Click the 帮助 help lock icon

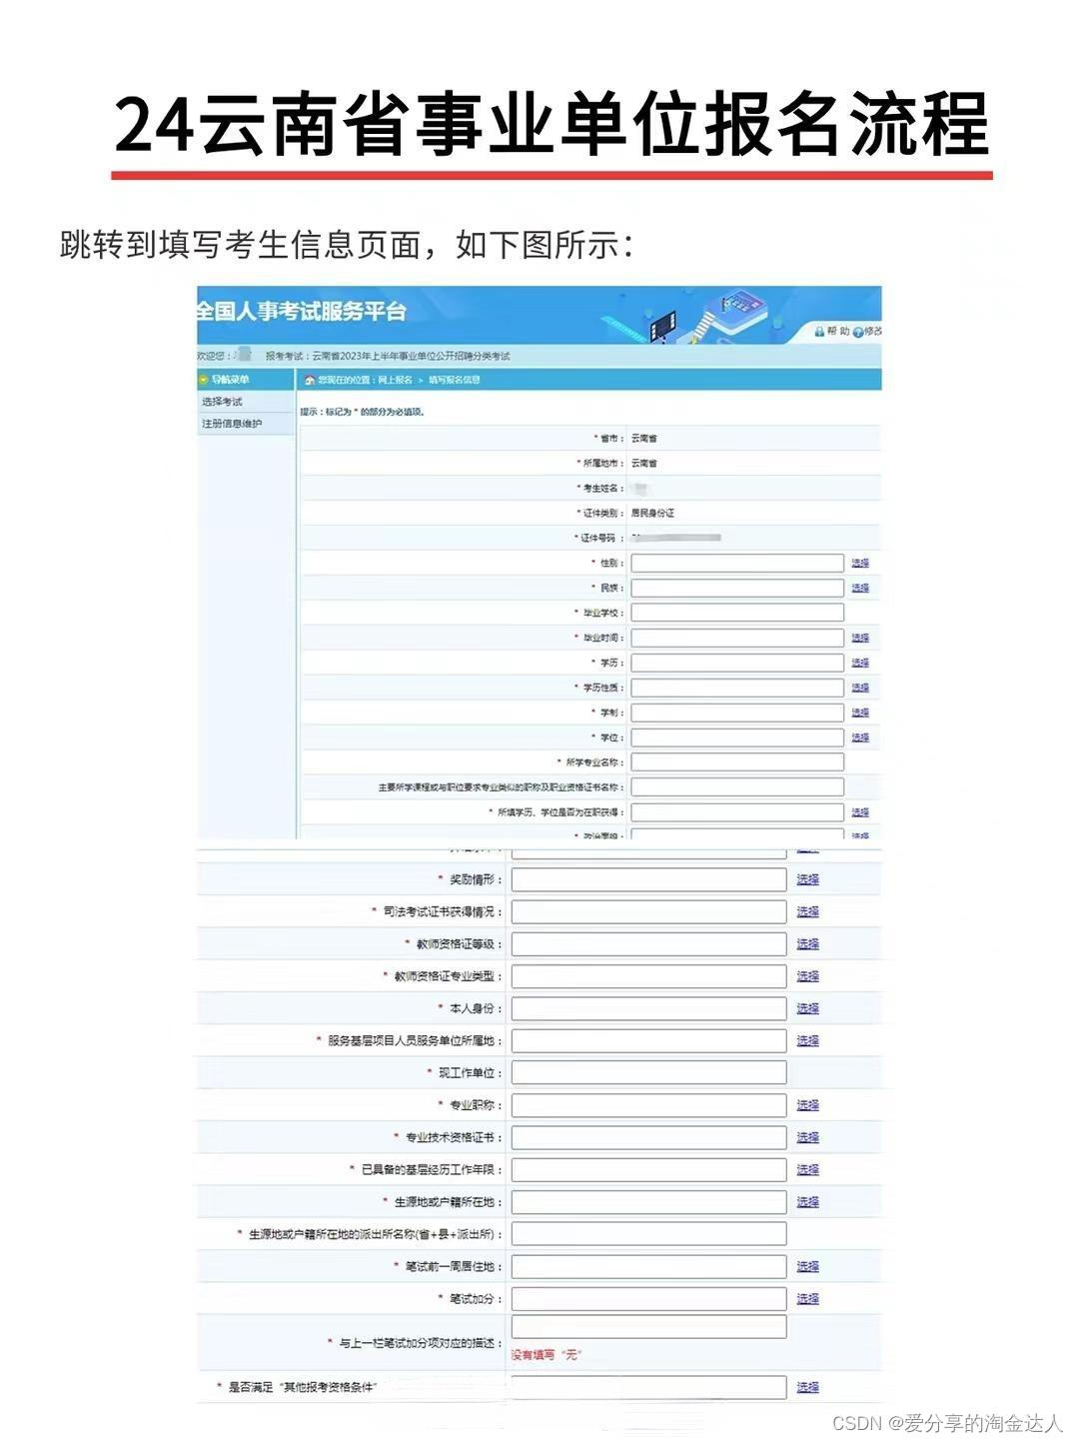pyautogui.click(x=819, y=332)
